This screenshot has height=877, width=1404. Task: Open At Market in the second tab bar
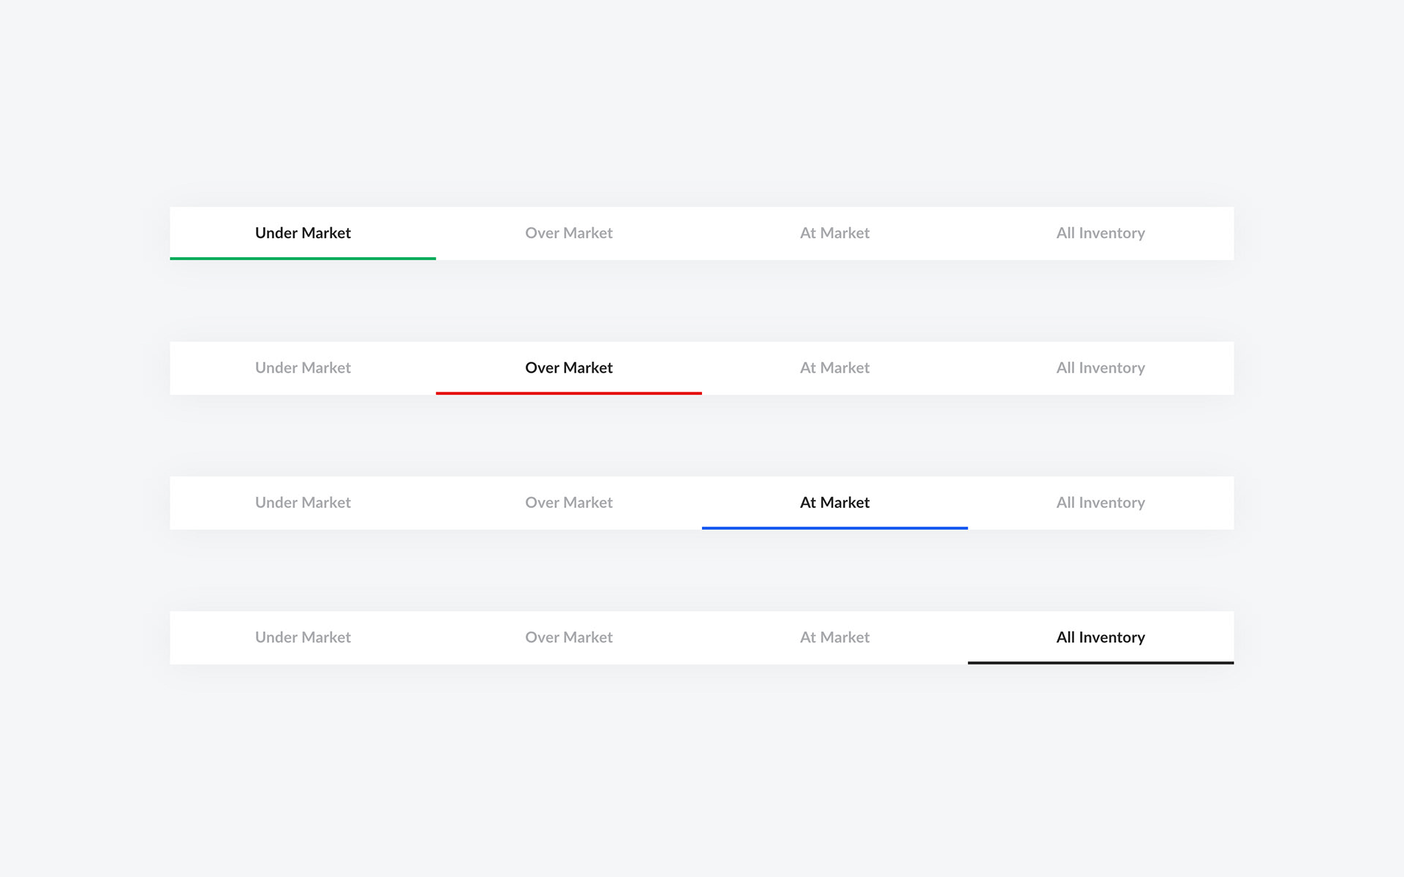click(x=834, y=368)
